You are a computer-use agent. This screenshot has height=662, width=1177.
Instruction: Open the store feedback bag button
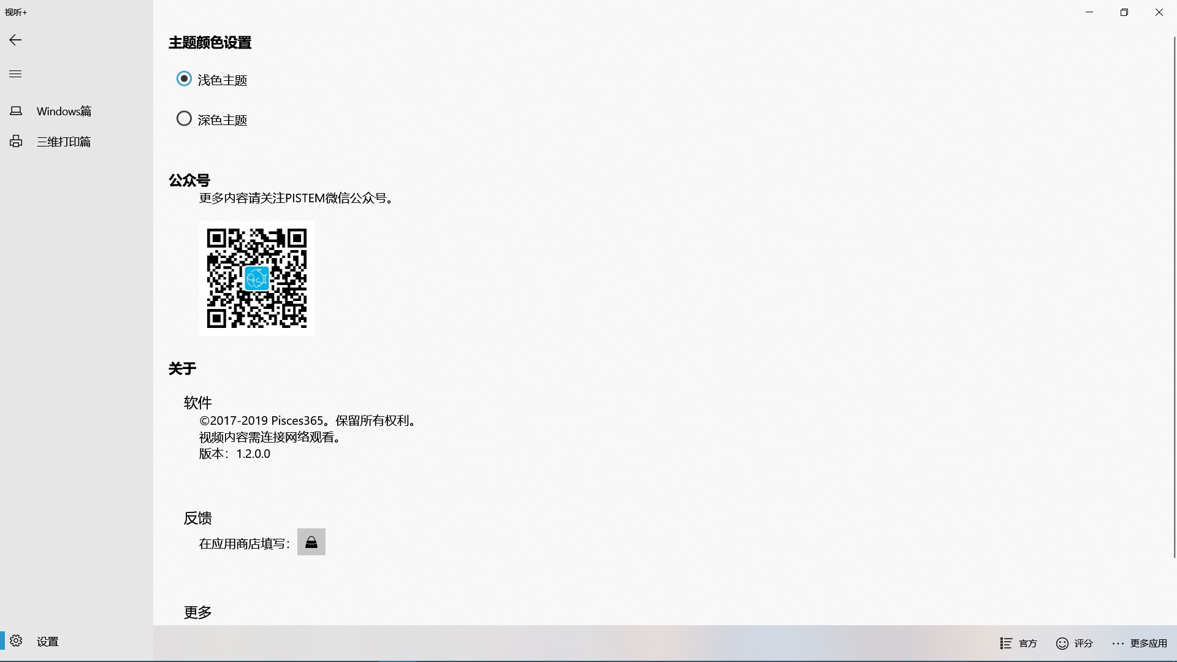tap(311, 542)
